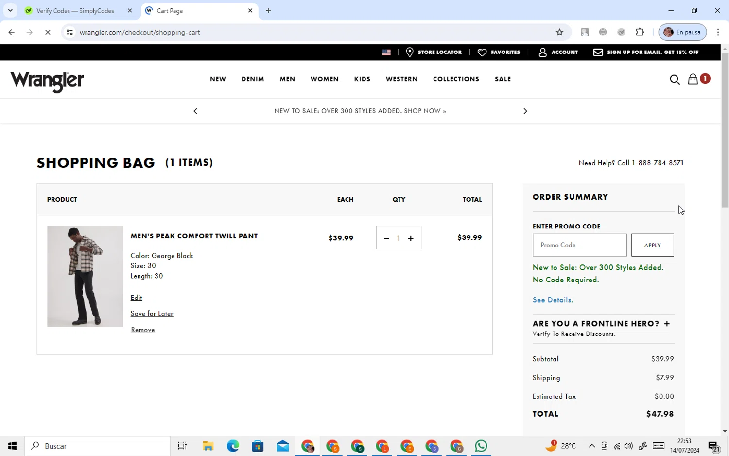The image size is (729, 456).
Task: Open the Windows Start menu
Action: [12, 446]
